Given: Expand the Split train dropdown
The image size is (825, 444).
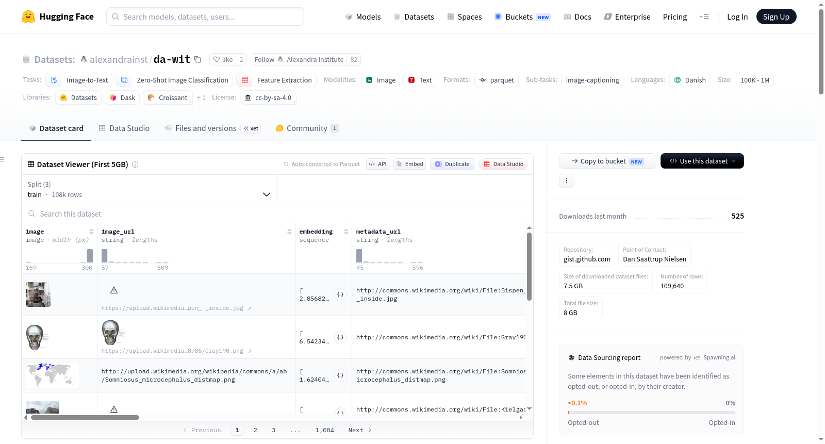Looking at the screenshot, I should (x=149, y=189).
